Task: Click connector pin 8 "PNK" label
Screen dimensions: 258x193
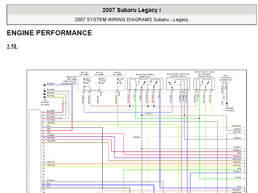Action: [49, 132]
